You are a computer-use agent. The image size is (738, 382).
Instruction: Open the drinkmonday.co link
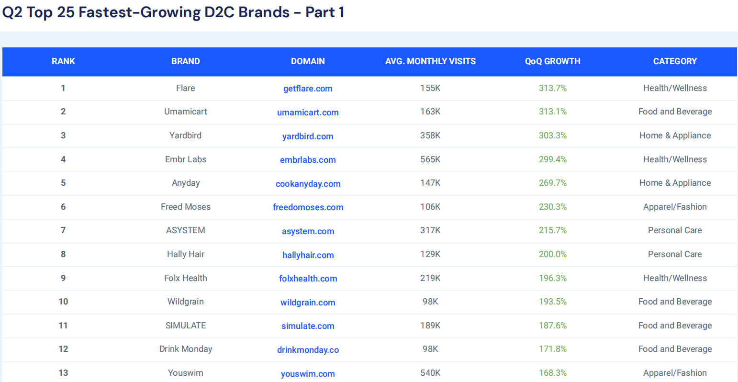308,350
